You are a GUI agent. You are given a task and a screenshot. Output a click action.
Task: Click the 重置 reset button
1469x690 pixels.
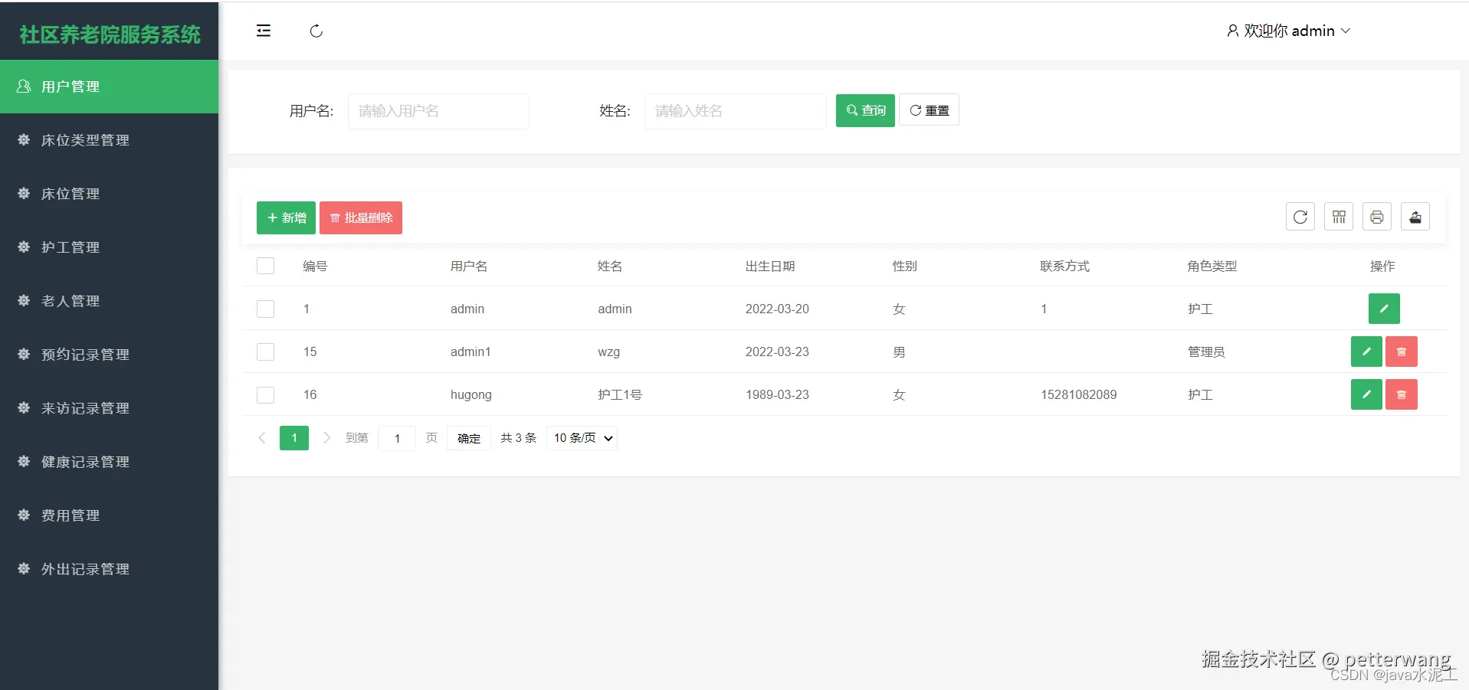click(929, 110)
